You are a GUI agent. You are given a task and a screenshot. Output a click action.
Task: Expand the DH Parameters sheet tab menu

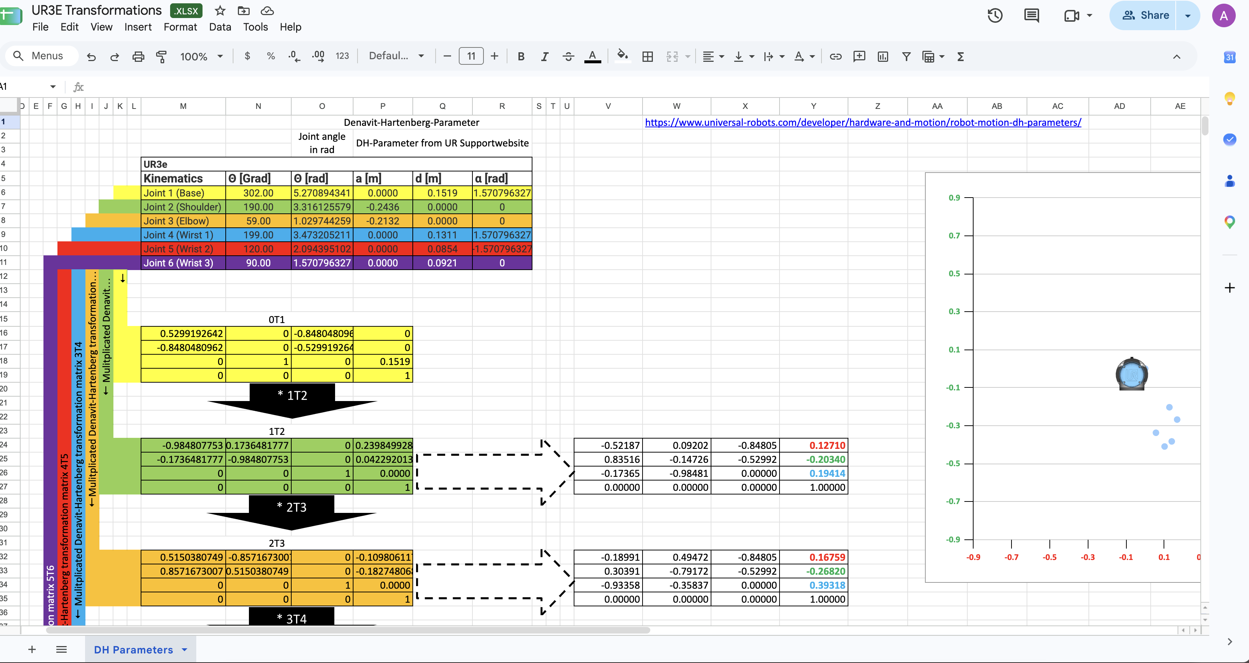point(185,649)
